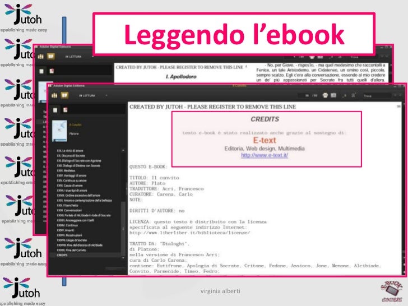Screen dimensions: 408x306
Task: Jump to 'XXI. Dialogo di Socrate con Agatone'
Action: [79, 160]
